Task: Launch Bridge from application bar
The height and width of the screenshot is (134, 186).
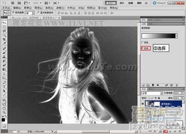Action: point(13,3)
